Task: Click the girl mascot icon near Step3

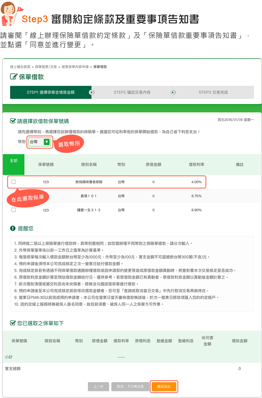Action: pos(12,13)
